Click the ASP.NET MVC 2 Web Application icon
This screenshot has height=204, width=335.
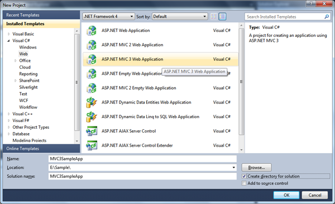click(92, 45)
